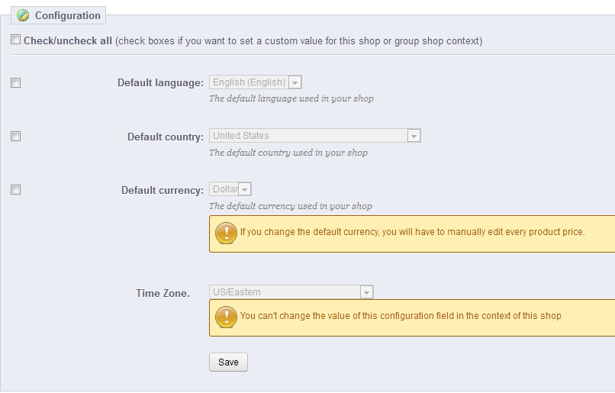Click the default currency price warning message
Screen dimensions: 615x393
pyautogui.click(x=413, y=232)
